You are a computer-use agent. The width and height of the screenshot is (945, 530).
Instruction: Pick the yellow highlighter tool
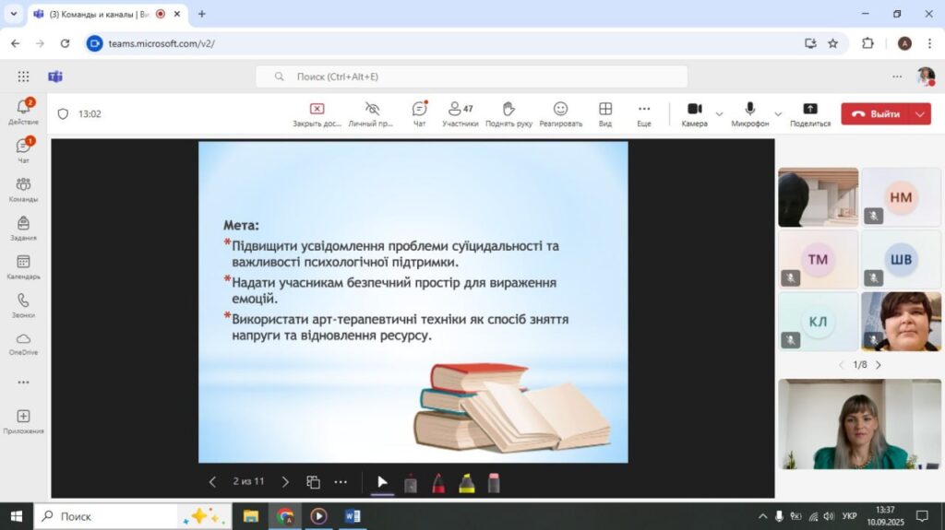point(466,482)
